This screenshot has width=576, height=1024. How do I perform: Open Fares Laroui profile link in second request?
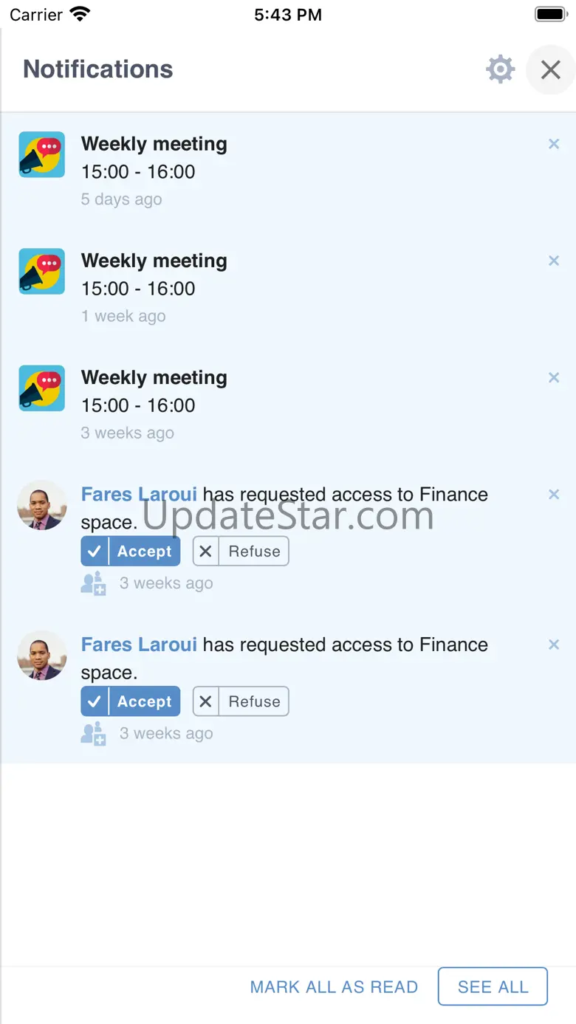click(x=139, y=645)
